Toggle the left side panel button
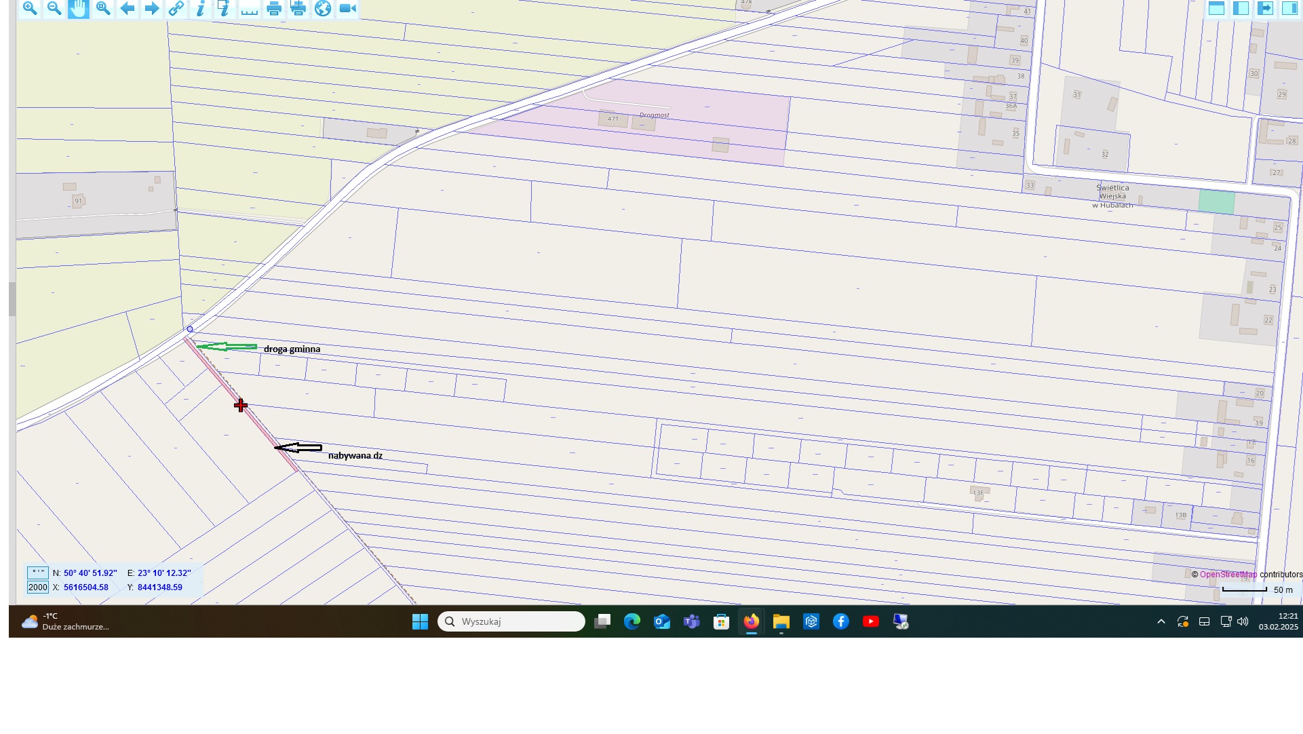The image size is (1303, 734). [1241, 8]
